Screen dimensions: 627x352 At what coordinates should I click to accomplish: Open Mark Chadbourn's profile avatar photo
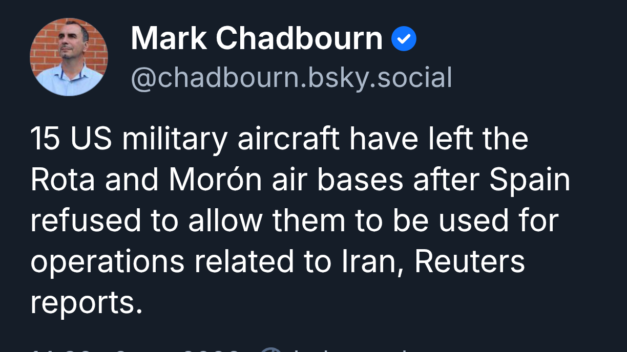[x=69, y=57]
